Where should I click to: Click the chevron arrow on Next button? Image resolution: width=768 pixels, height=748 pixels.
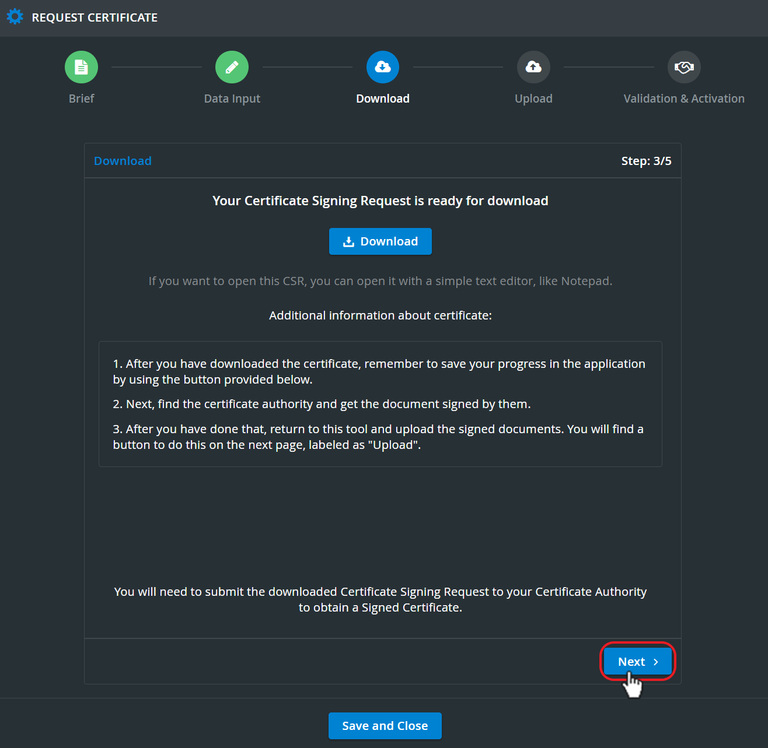[656, 662]
